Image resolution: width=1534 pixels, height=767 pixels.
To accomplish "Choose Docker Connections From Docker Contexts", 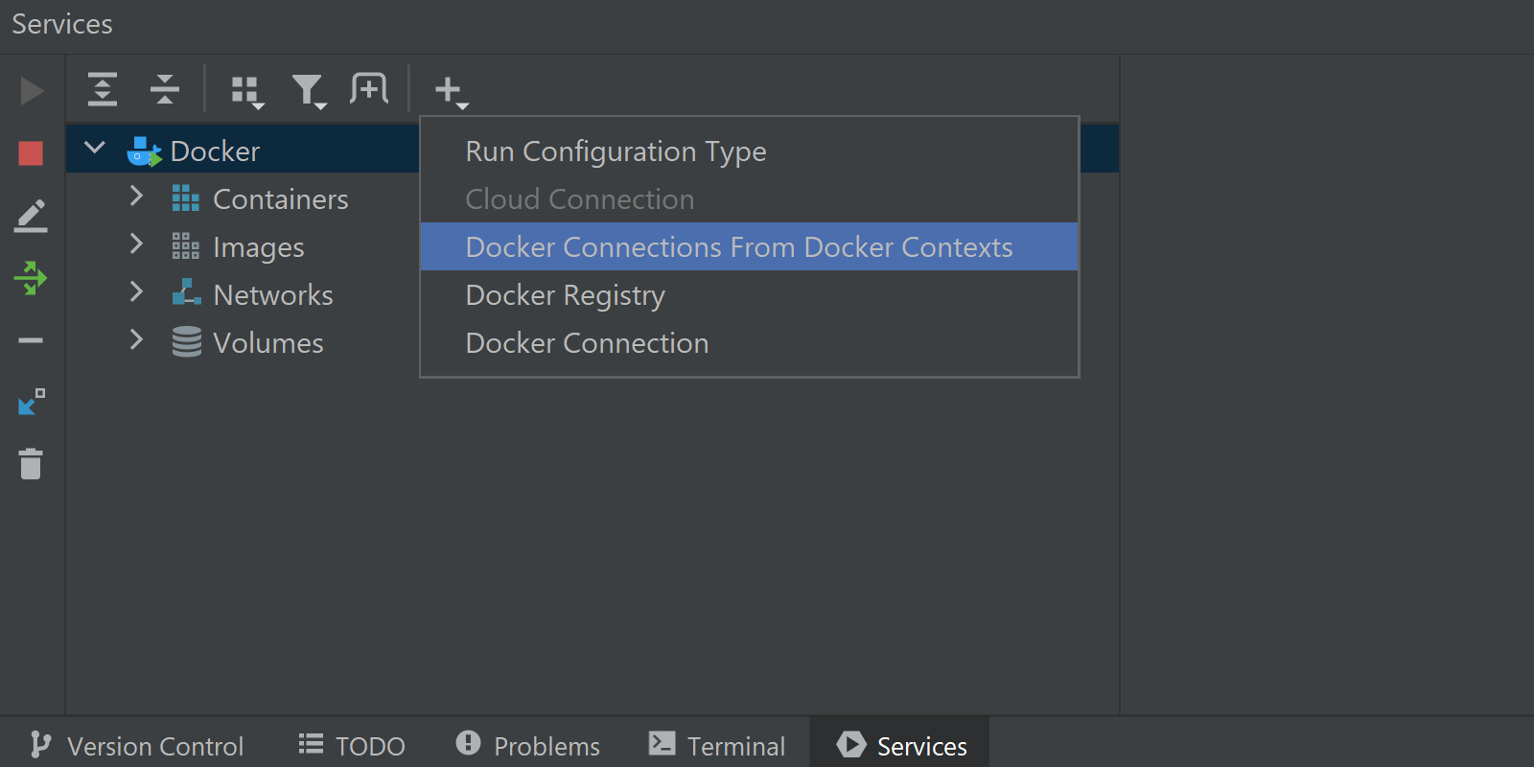I will (x=750, y=247).
